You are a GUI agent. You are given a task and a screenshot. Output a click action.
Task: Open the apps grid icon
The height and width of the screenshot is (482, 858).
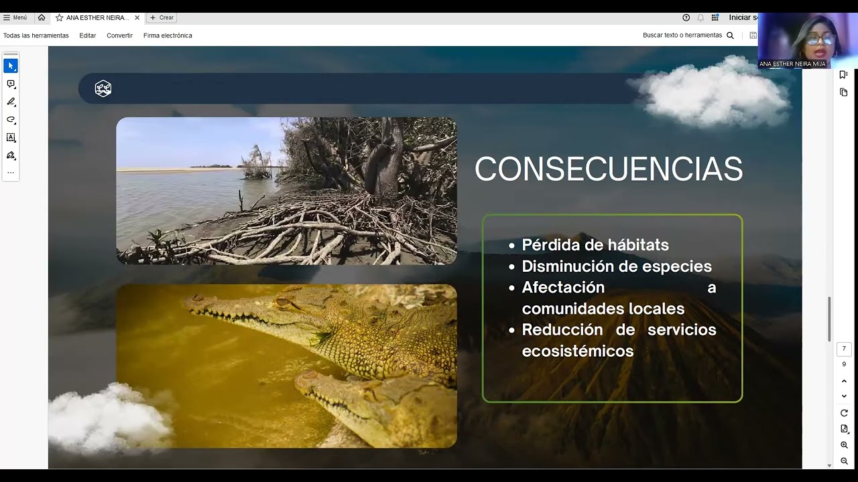coord(715,17)
